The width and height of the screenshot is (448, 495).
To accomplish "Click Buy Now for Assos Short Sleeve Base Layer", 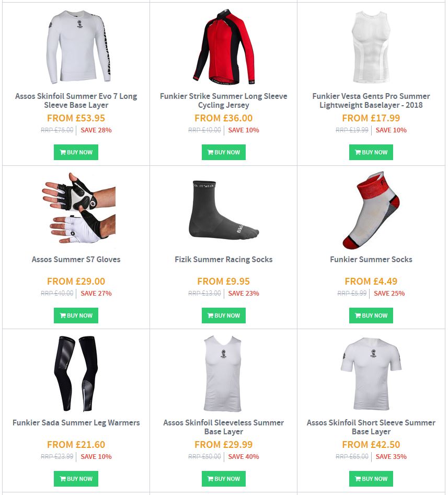I will [371, 479].
